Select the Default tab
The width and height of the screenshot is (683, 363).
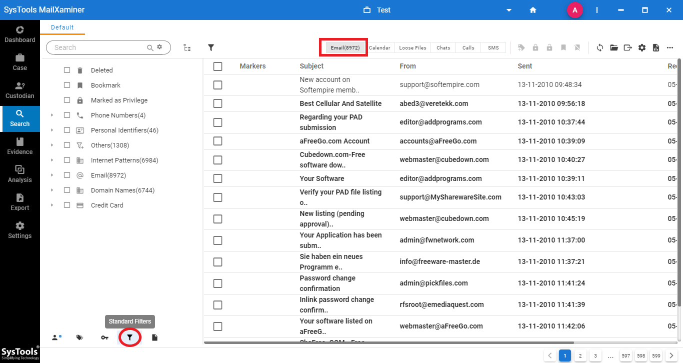(x=62, y=27)
